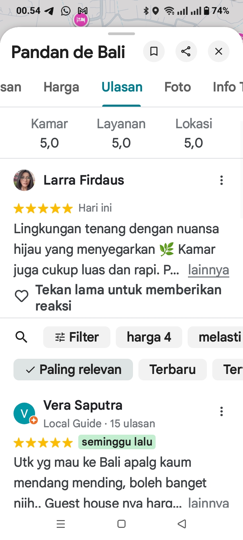This screenshot has height=540, width=243.
Task: Select Paling relevan sort option
Action: pyautogui.click(x=73, y=370)
